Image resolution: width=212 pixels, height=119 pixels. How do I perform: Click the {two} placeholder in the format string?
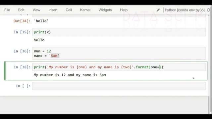click(x=126, y=67)
